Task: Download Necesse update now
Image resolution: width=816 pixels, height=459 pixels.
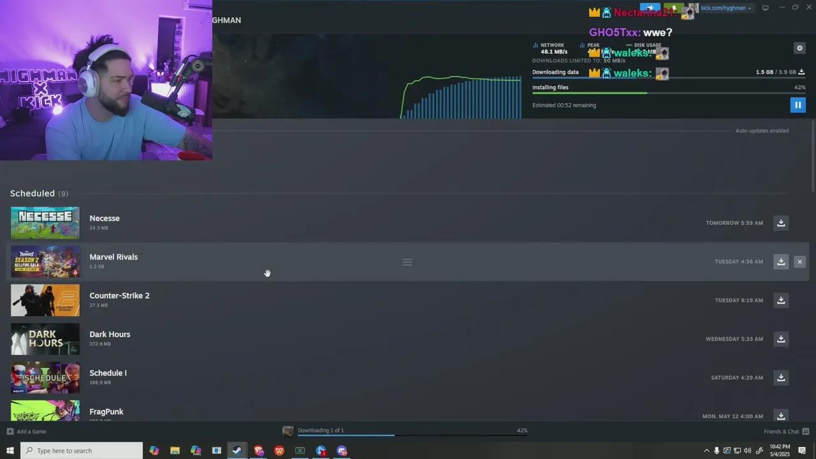Action: (781, 222)
